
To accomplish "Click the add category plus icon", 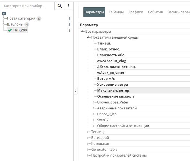I will click(x=4, y=13).
